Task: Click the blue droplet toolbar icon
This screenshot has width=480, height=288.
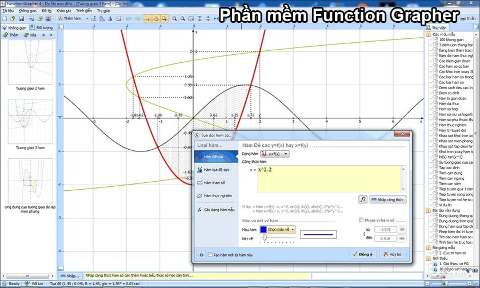Action: pos(110,19)
